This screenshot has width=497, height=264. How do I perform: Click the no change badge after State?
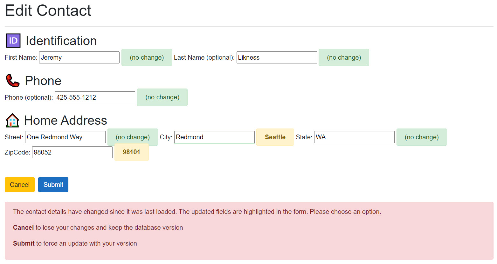[421, 137]
